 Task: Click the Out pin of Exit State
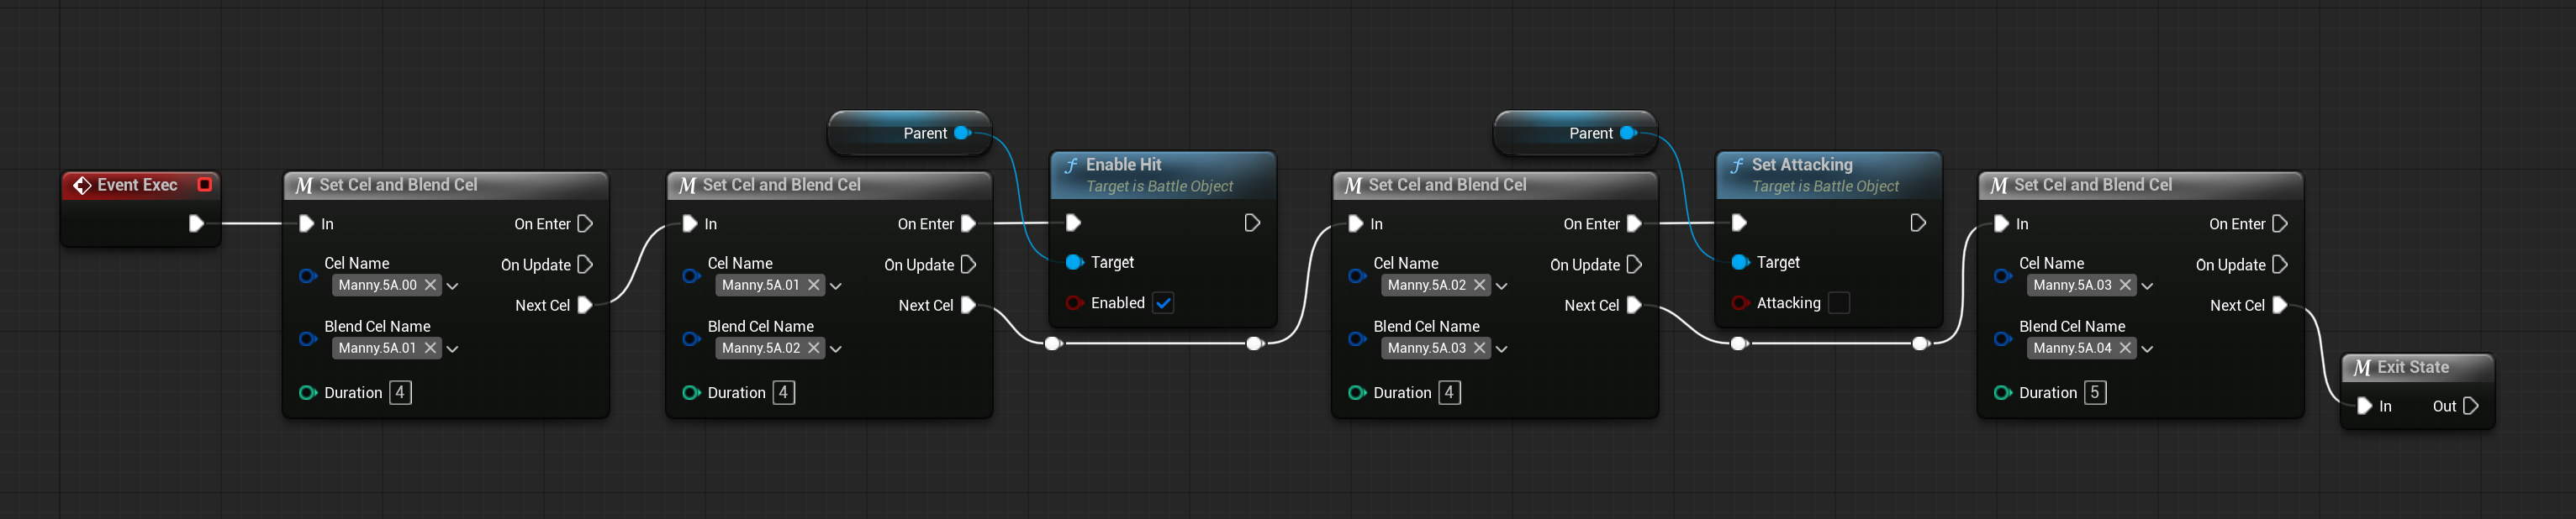click(x=2471, y=406)
